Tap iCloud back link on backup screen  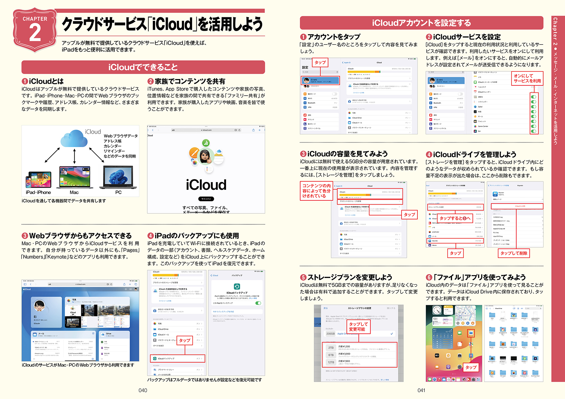(214, 276)
